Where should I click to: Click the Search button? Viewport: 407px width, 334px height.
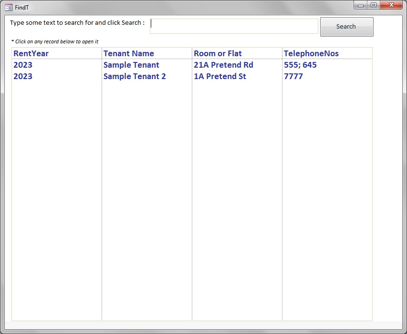point(346,27)
